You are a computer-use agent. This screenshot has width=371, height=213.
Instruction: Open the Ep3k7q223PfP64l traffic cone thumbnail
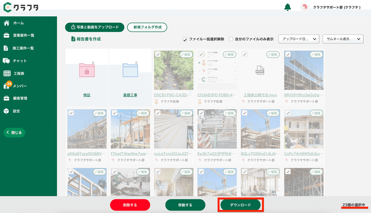(217, 129)
